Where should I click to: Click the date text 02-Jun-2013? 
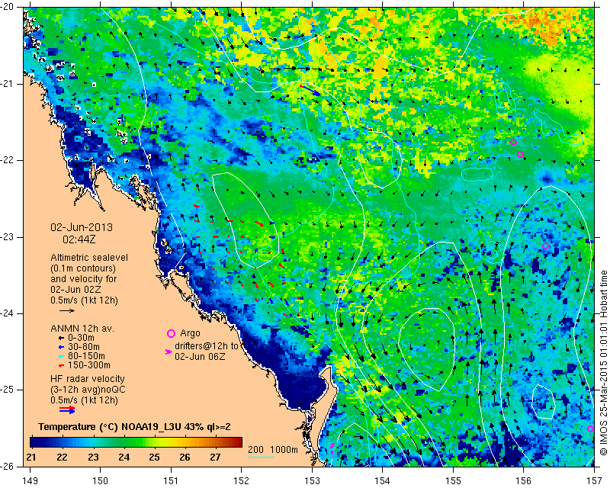[82, 227]
